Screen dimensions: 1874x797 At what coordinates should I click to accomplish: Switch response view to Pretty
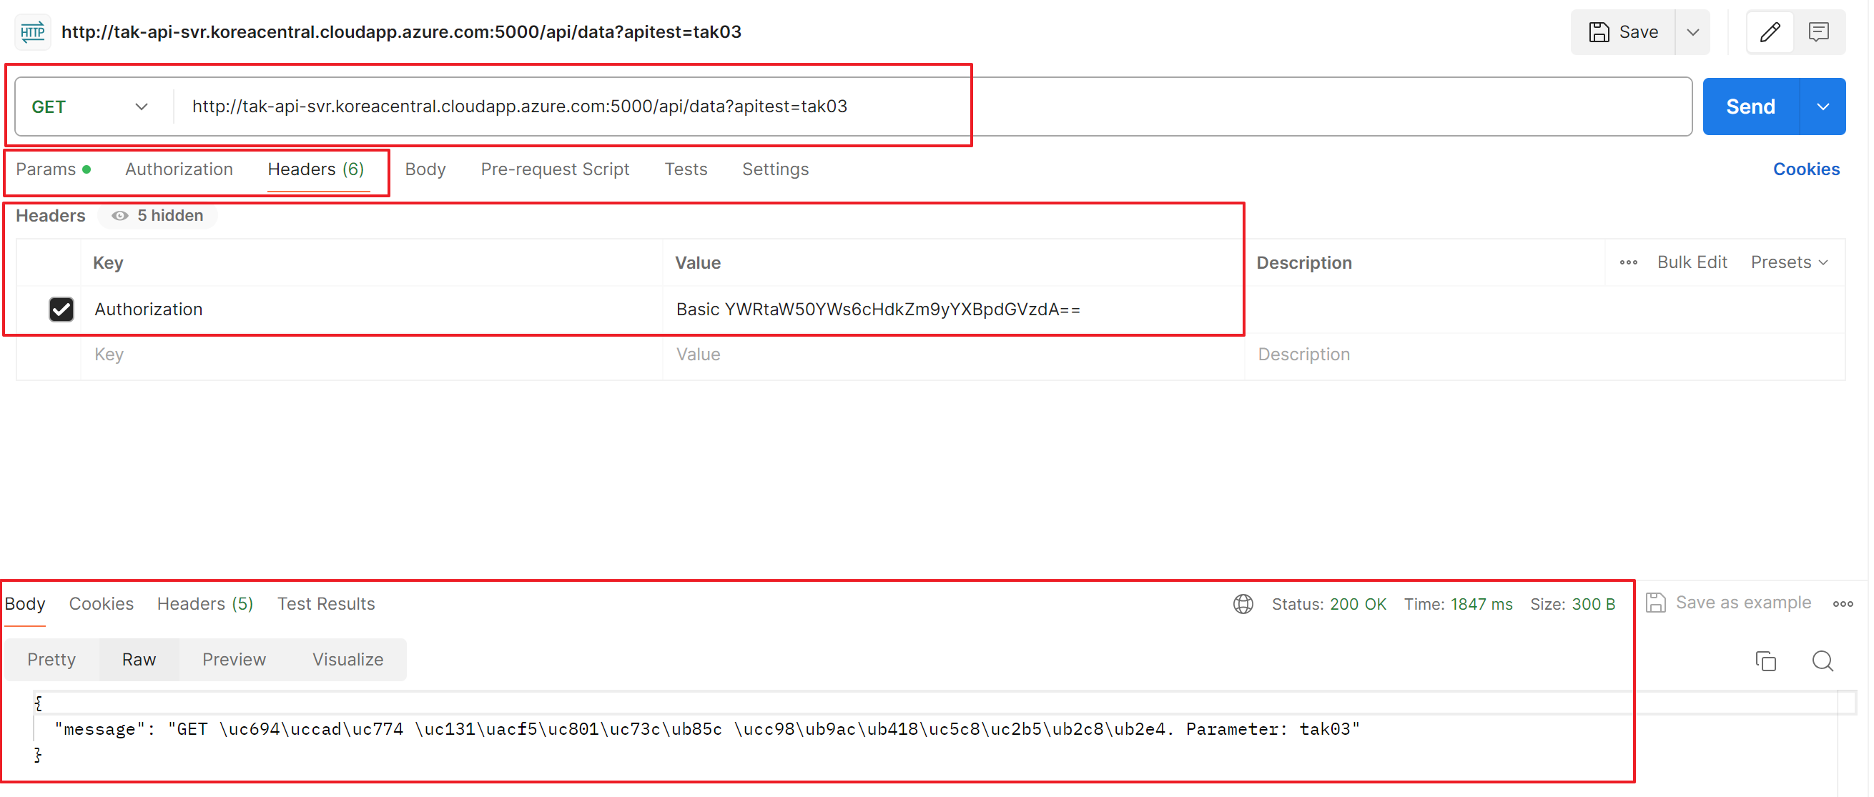tap(51, 660)
